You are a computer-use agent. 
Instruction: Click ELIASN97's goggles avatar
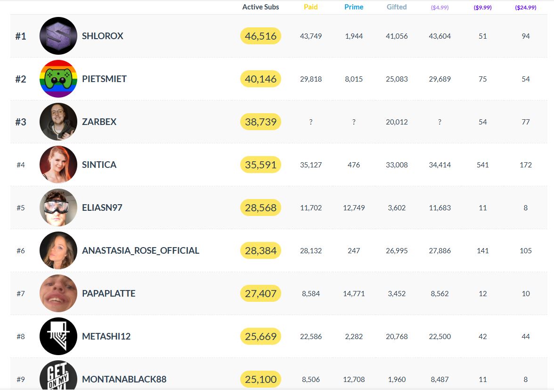(x=58, y=207)
